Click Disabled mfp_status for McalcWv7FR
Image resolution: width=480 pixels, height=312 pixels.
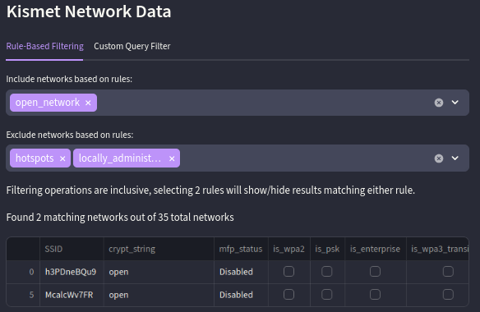pos(241,295)
